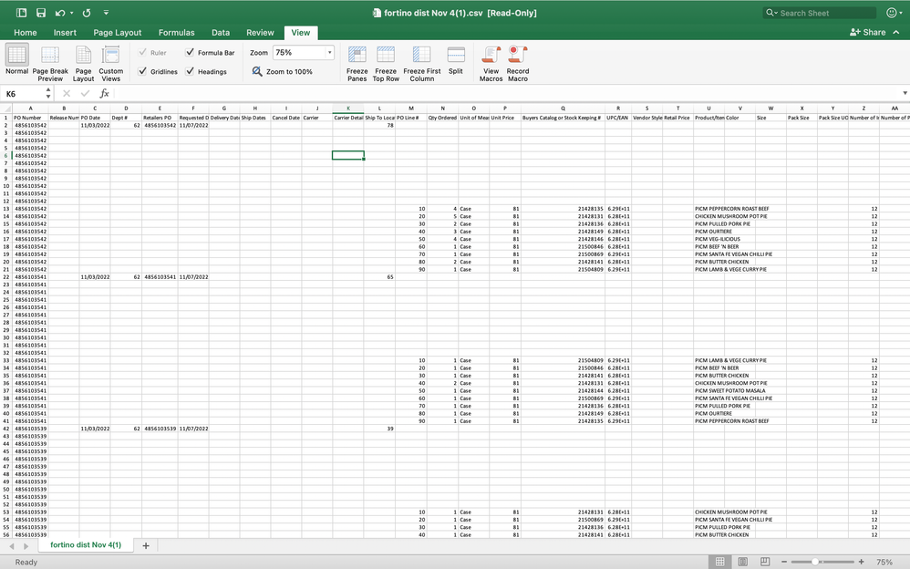
Task: Click the status bar Page Layout view icon
Action: point(742,562)
